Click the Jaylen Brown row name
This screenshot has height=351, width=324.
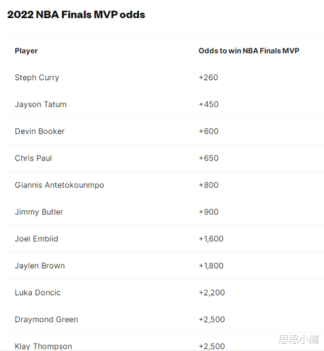click(x=39, y=266)
